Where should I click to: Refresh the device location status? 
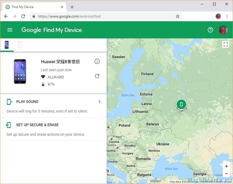coord(97,76)
